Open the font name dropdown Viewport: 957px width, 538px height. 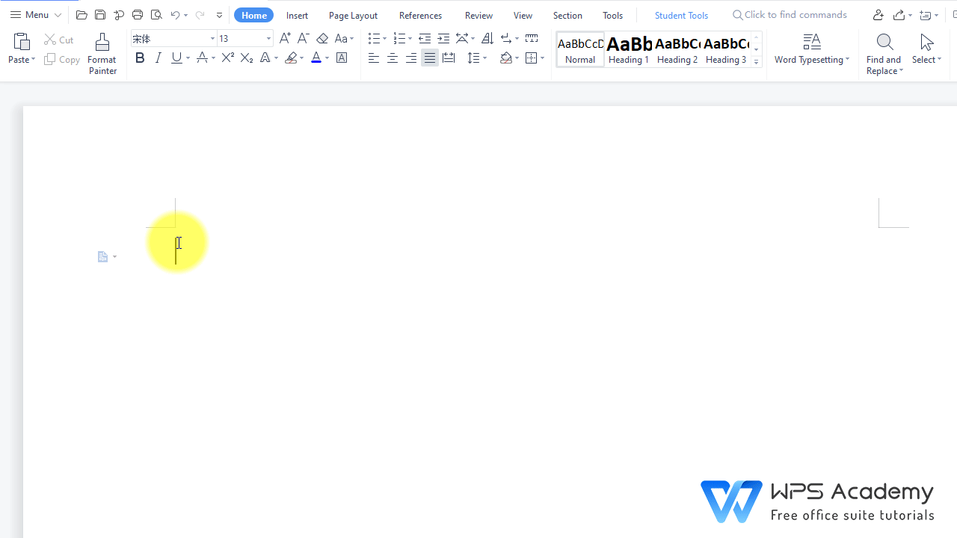pos(212,38)
